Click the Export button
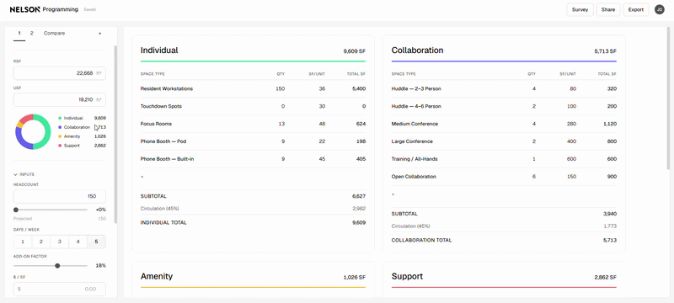Viewport: 674px width, 303px height. coord(636,9)
